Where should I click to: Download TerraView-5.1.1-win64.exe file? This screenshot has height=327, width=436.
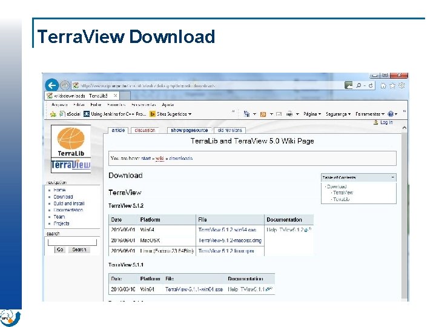coord(194,289)
